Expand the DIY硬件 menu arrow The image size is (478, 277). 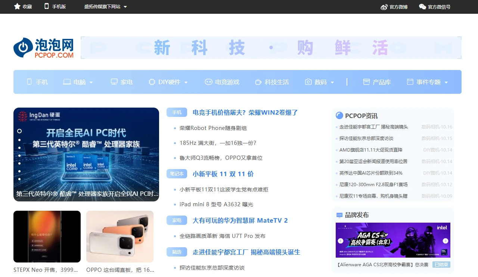(x=186, y=82)
